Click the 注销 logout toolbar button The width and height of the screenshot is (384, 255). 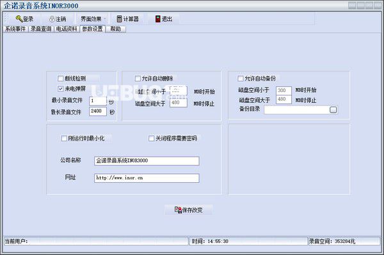coord(58,19)
